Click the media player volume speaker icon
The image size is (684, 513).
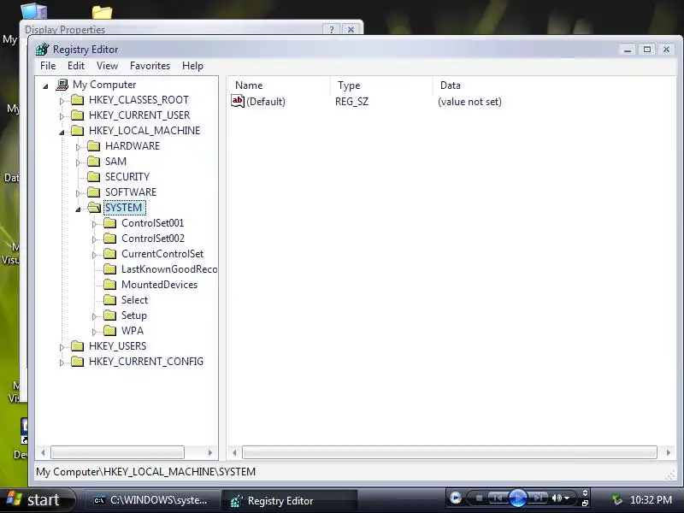[x=557, y=498]
